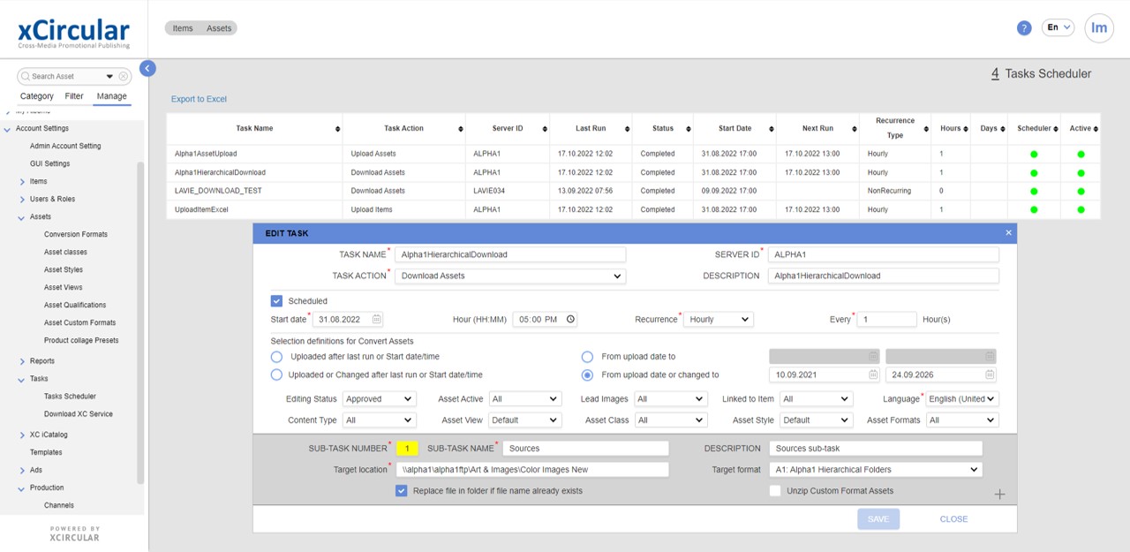
Task: Add a new sub-task with the plus icon
Action: click(x=999, y=495)
